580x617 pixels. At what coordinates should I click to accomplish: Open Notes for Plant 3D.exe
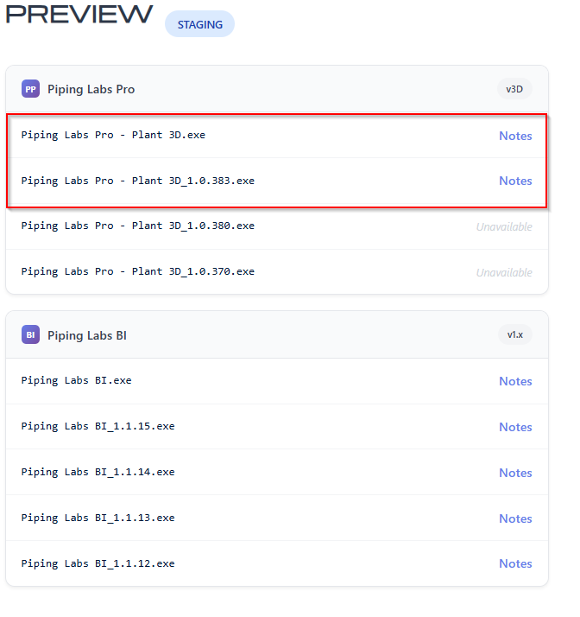(515, 136)
